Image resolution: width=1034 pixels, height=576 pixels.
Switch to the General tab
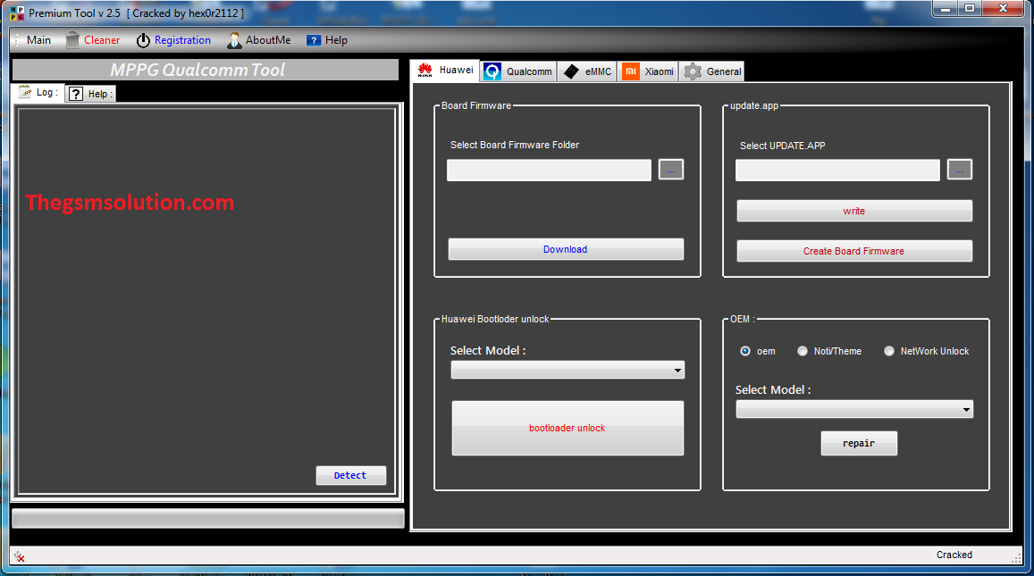click(711, 71)
